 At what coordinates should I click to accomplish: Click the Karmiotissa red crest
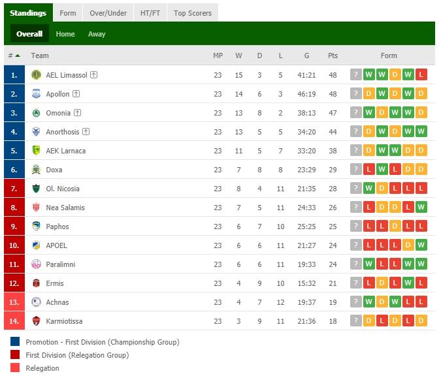pos(36,321)
